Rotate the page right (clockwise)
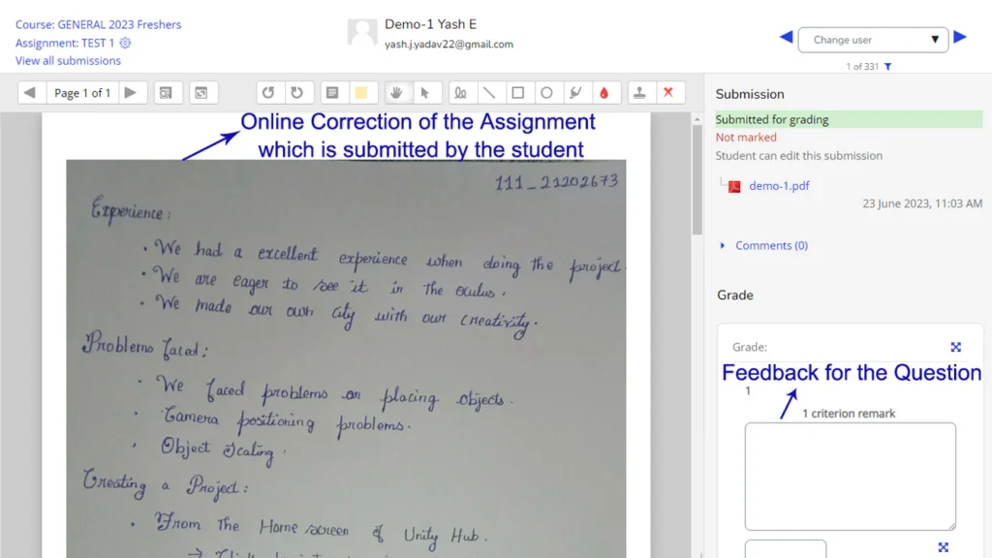 (x=296, y=93)
